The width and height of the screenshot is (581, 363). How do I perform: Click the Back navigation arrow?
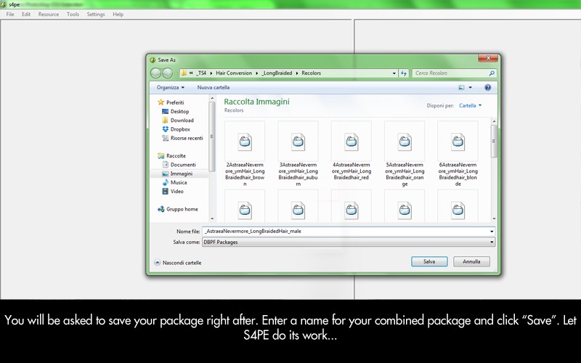pyautogui.click(x=155, y=73)
